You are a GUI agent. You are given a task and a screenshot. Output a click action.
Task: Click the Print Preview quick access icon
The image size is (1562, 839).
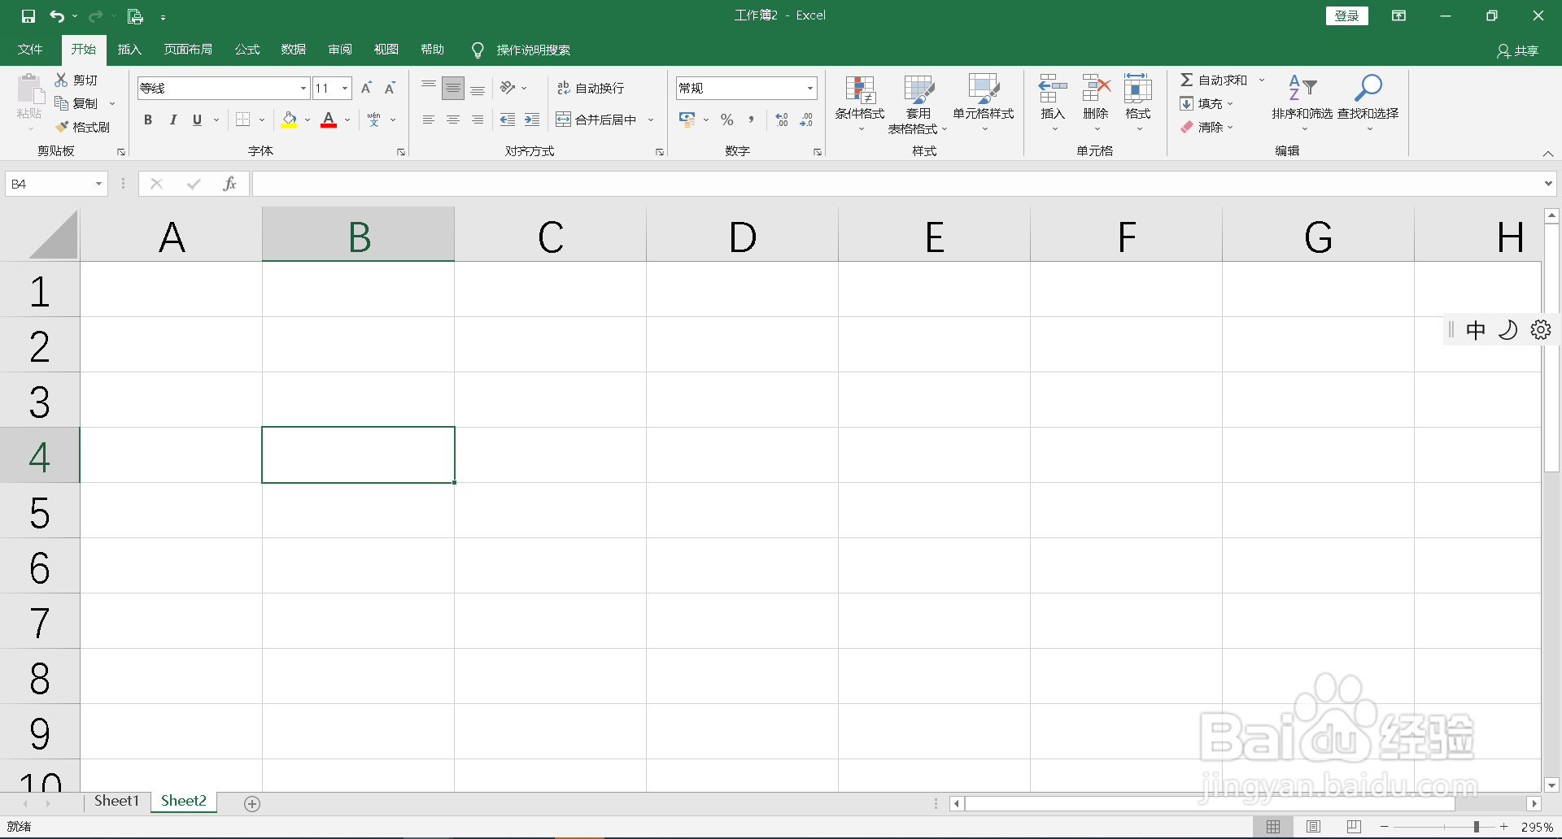point(135,15)
